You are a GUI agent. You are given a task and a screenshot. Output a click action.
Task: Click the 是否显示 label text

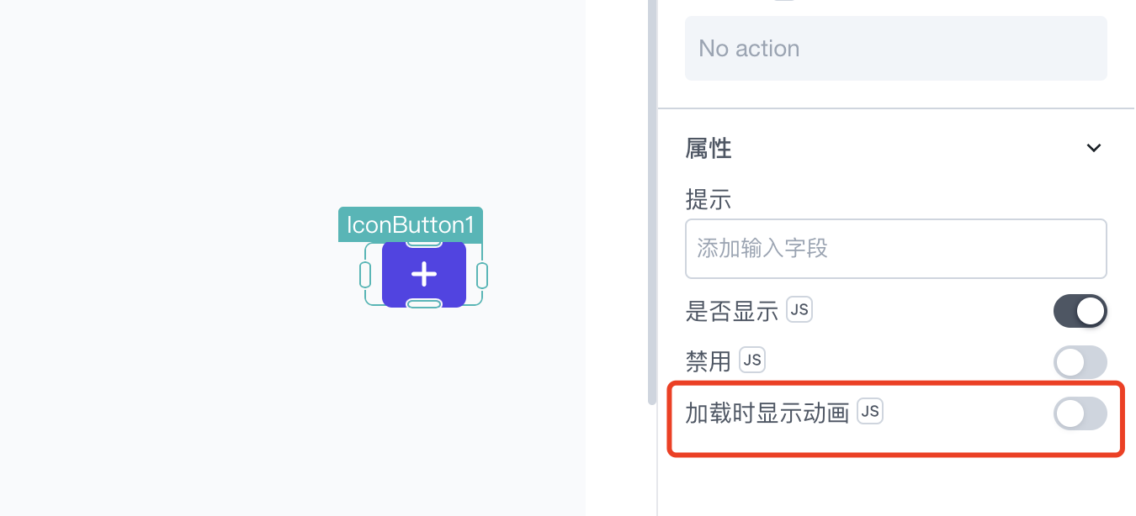(732, 312)
